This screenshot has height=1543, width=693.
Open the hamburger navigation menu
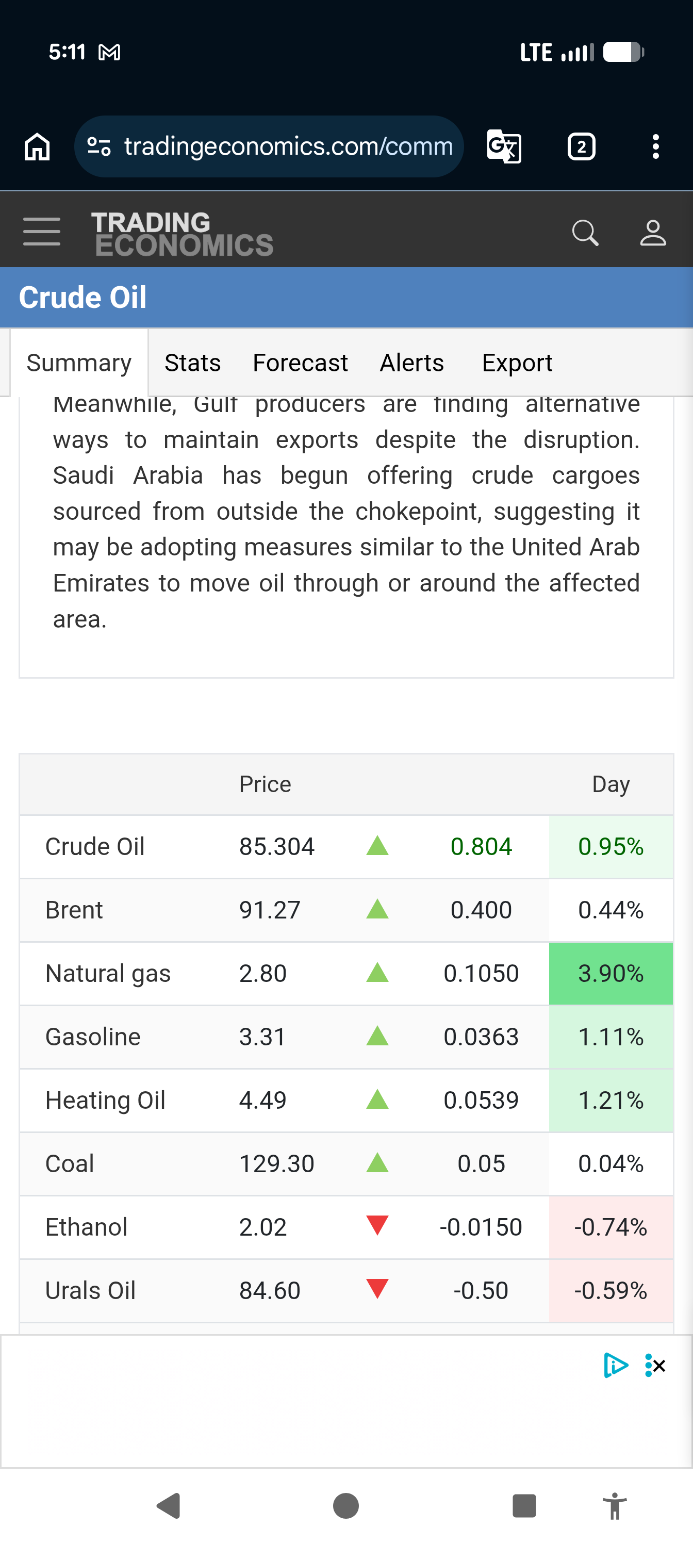click(x=41, y=232)
